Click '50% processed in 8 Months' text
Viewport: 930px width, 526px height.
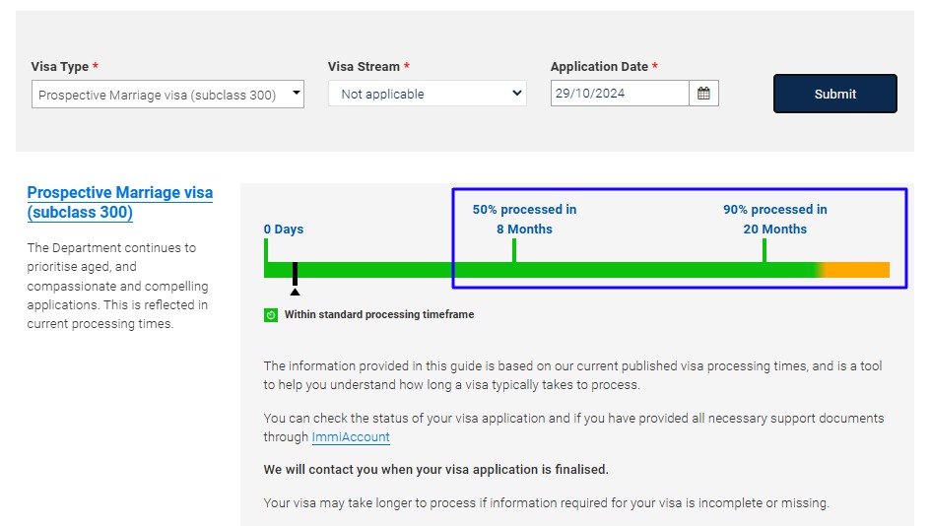524,219
